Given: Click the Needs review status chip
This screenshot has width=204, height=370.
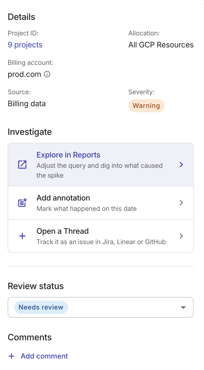Looking at the screenshot, I should (x=41, y=307).
